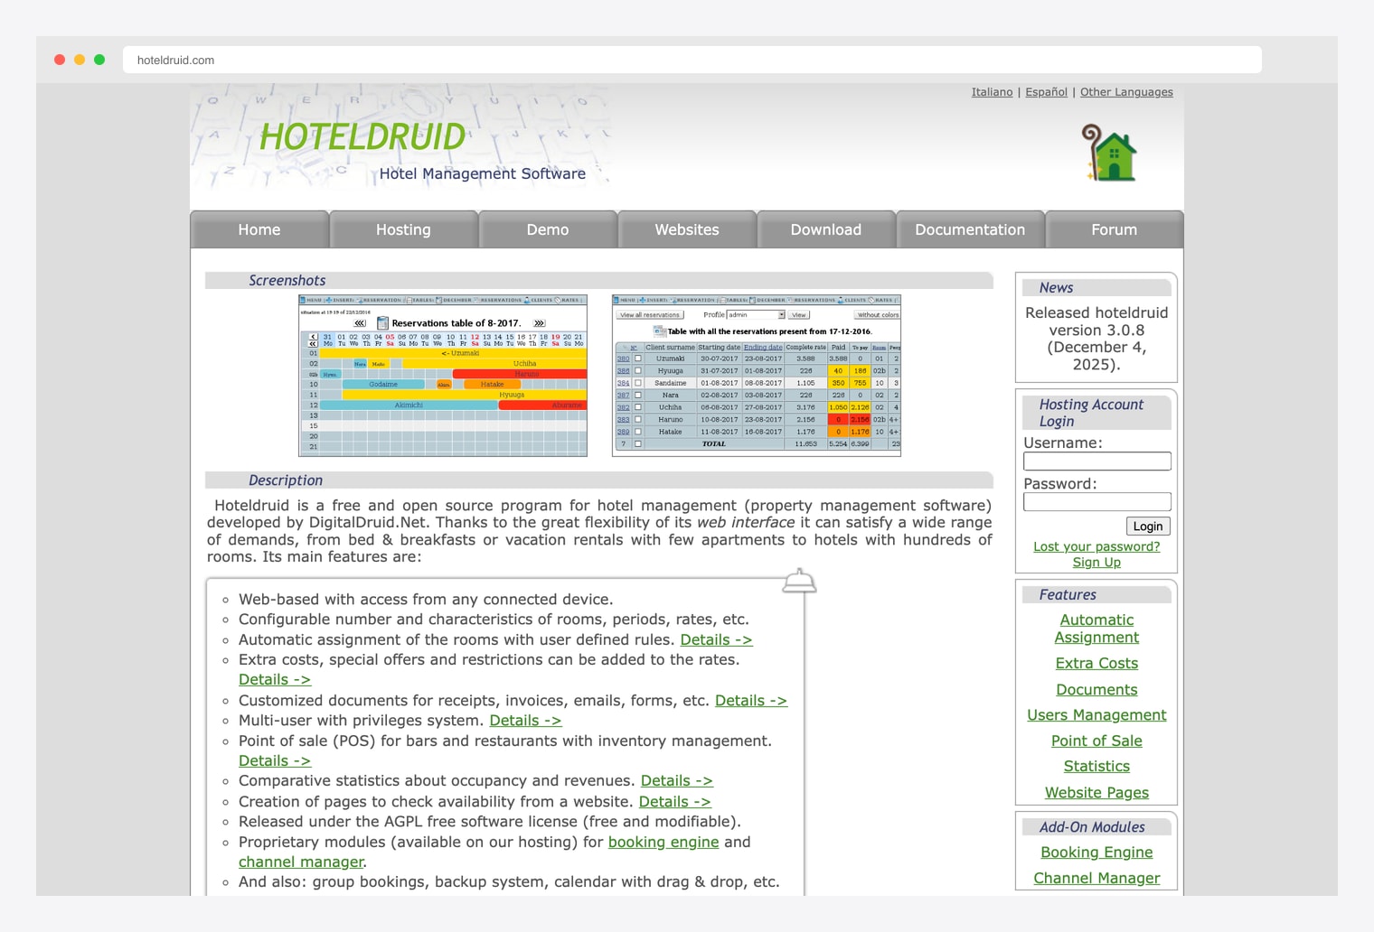Image resolution: width=1374 pixels, height=932 pixels.
Task: Switch to the Download tab
Action: [x=826, y=229]
